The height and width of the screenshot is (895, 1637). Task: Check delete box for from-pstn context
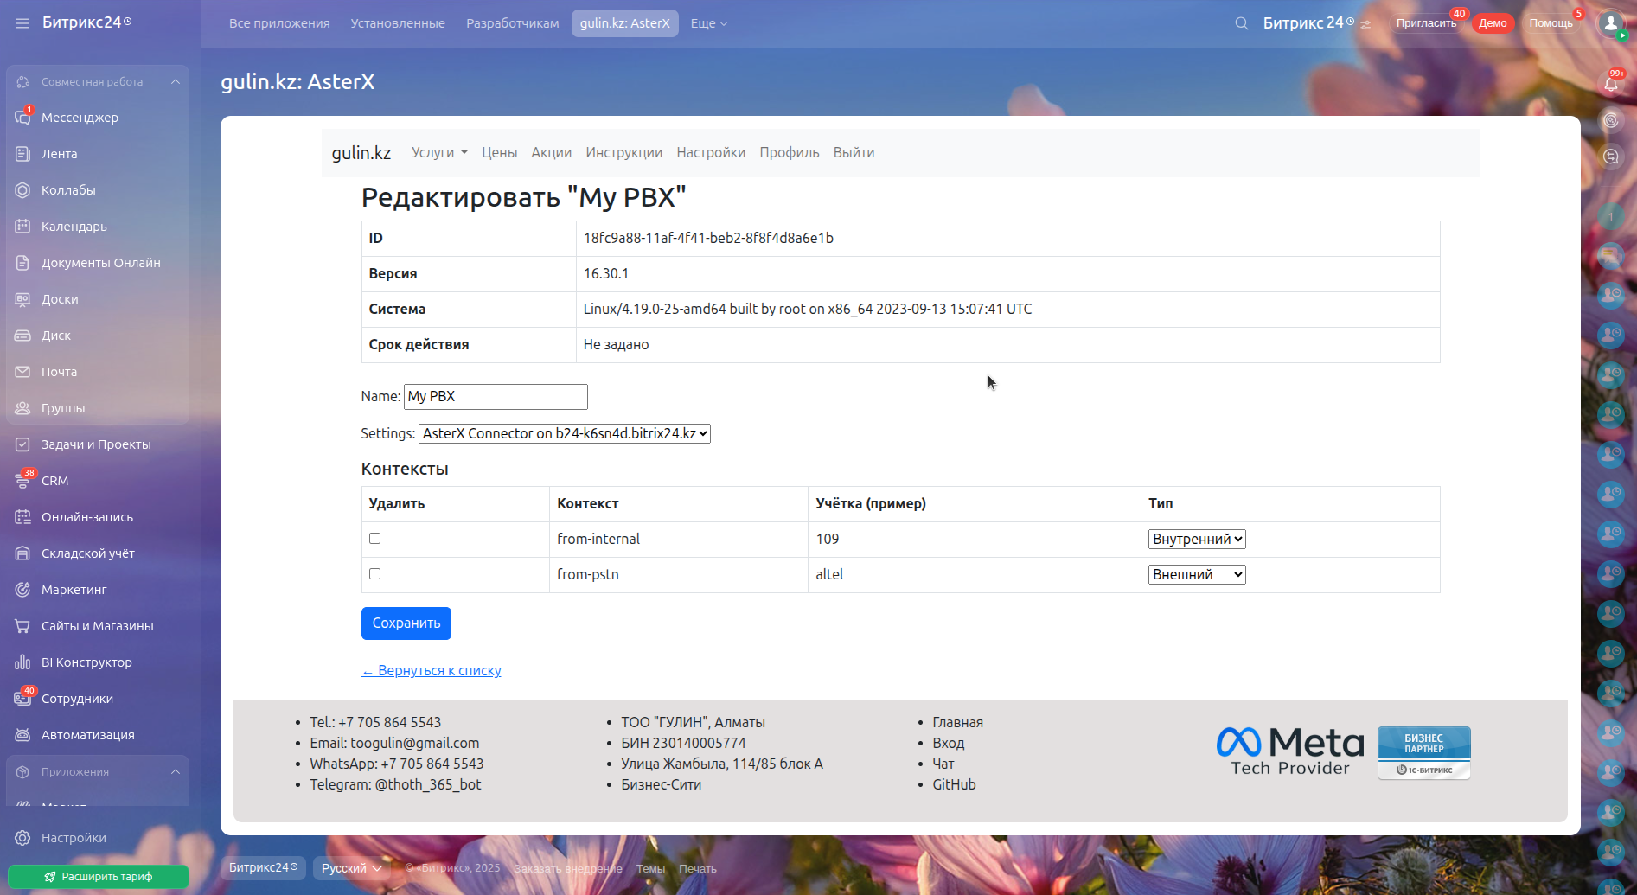coord(374,574)
